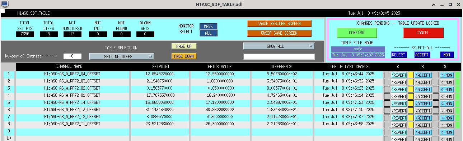Click the PAGE UP button

tap(184, 46)
